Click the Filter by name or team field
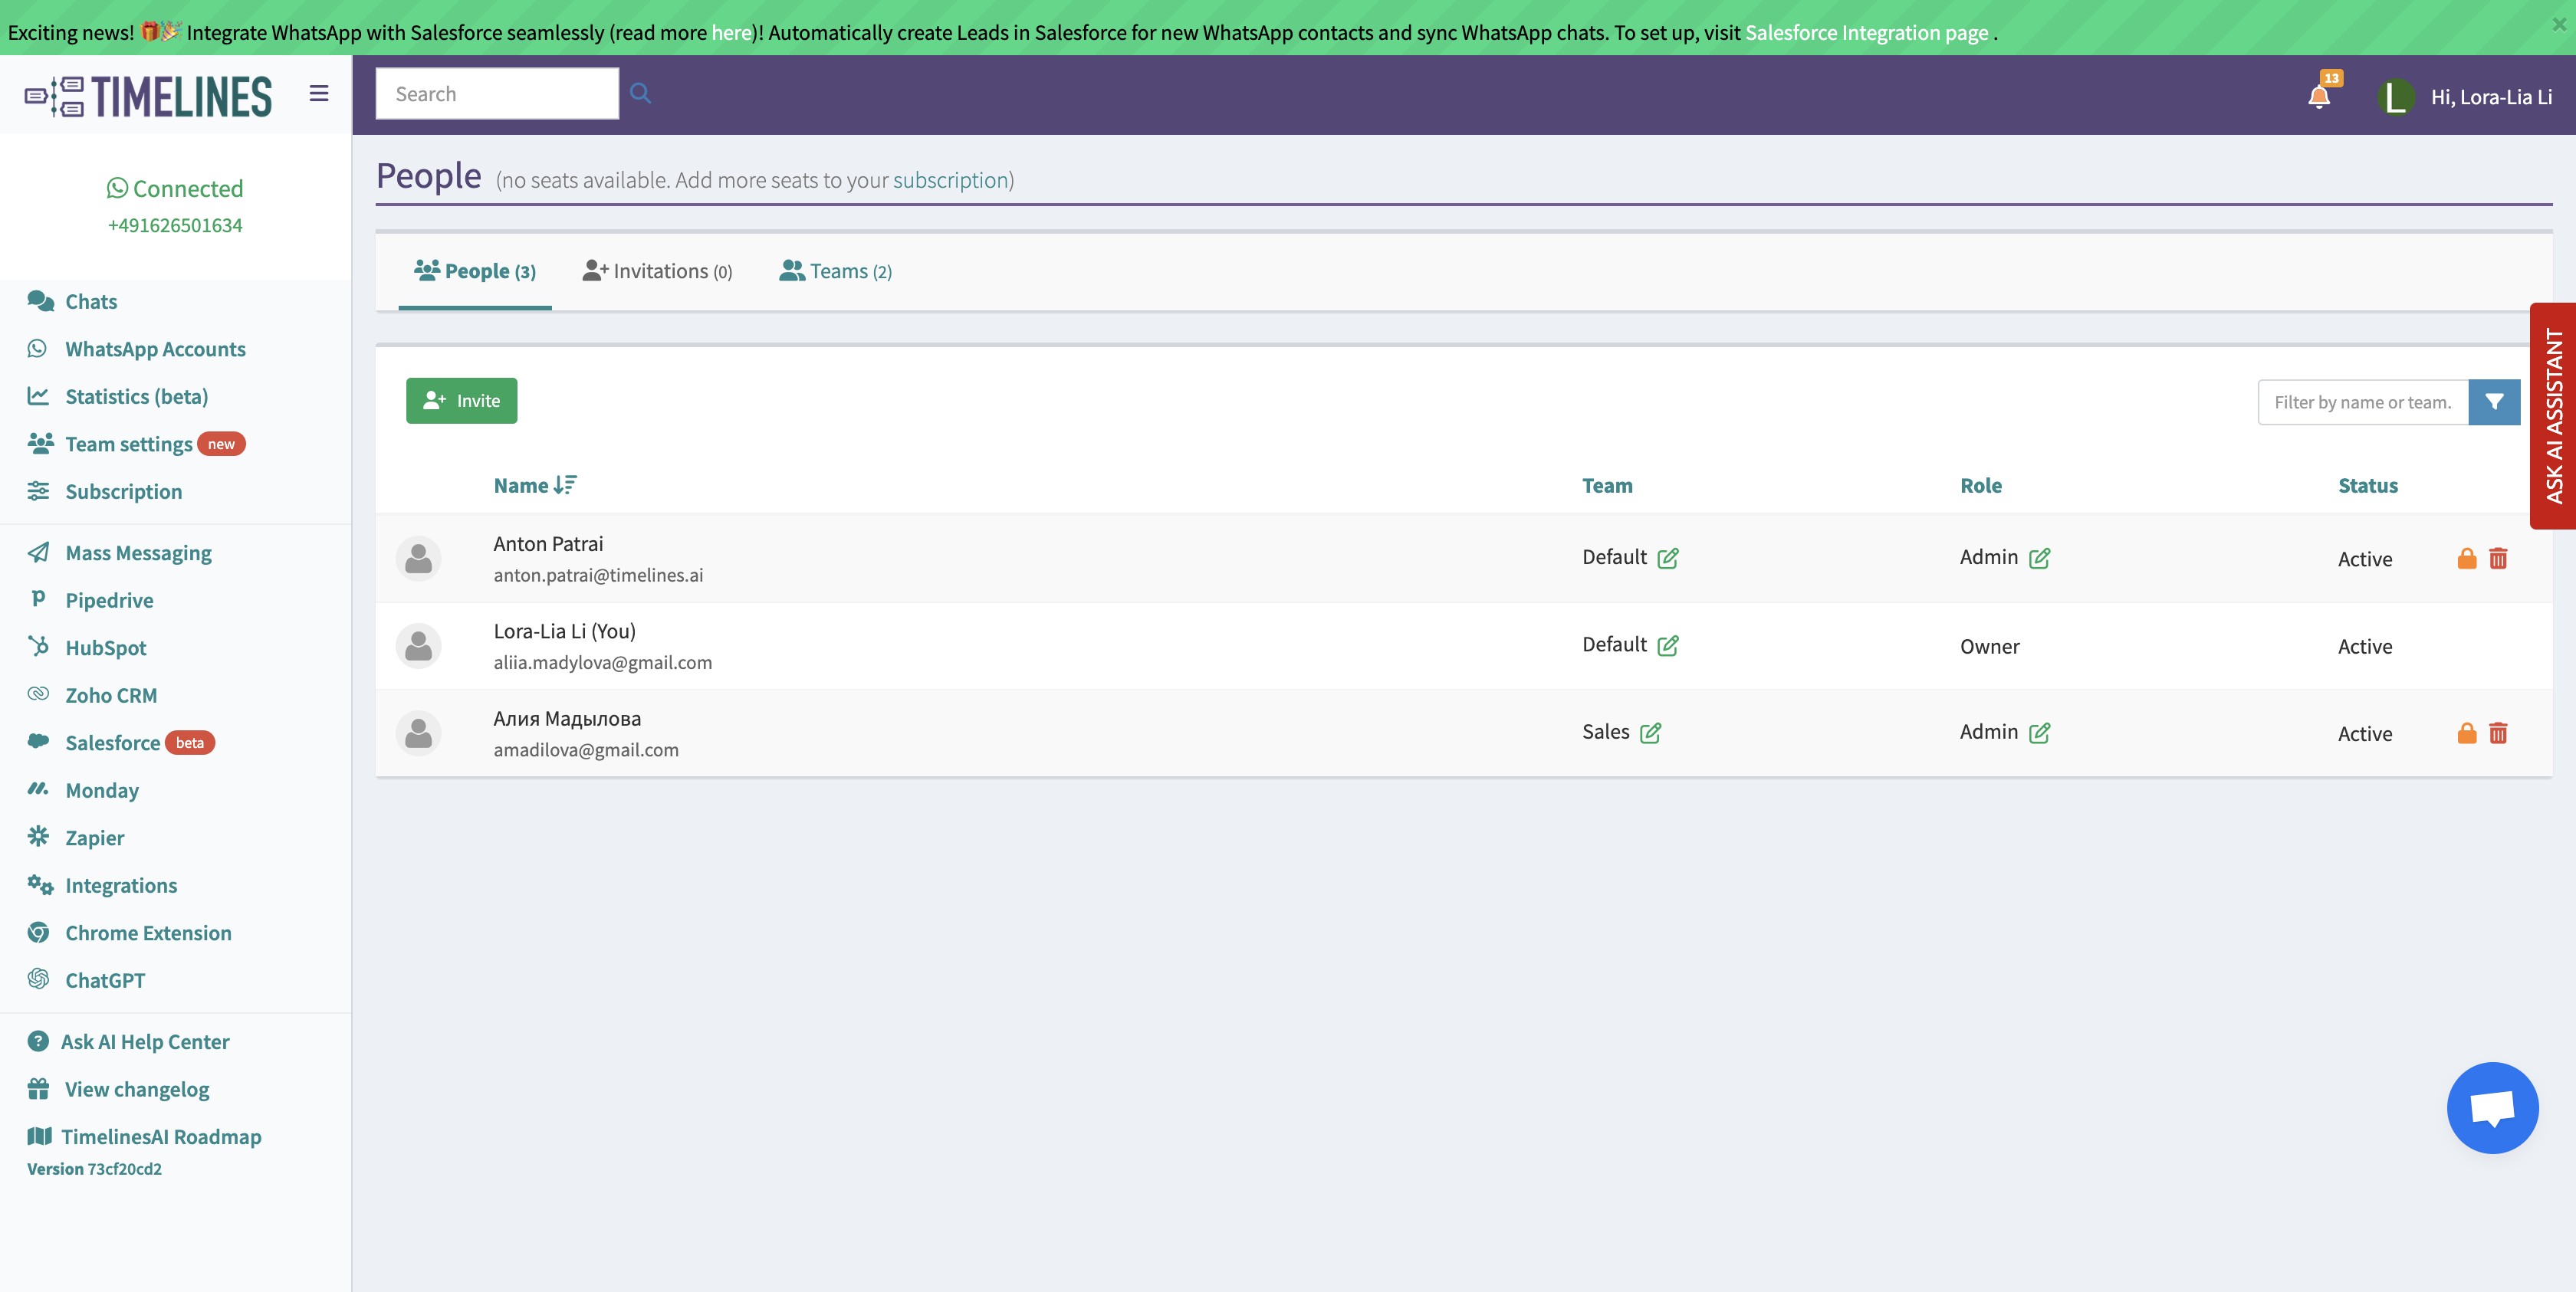 (x=2362, y=402)
